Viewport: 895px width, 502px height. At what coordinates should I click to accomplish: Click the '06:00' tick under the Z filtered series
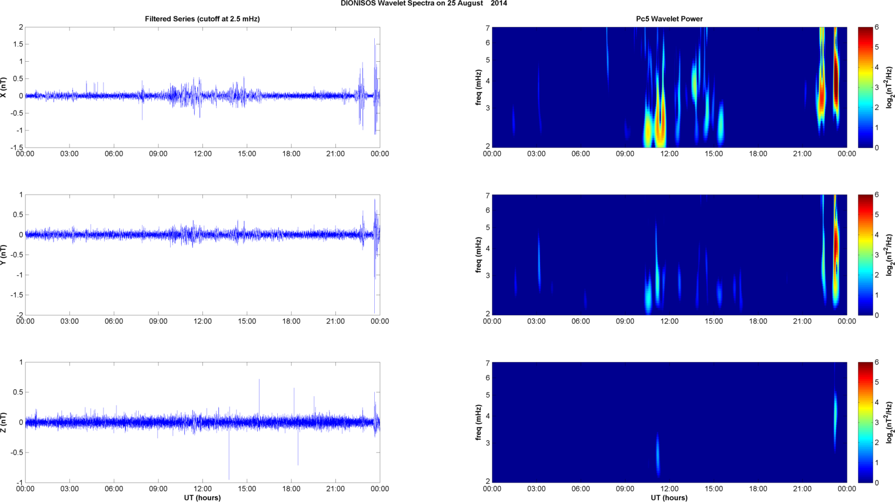[x=114, y=489]
